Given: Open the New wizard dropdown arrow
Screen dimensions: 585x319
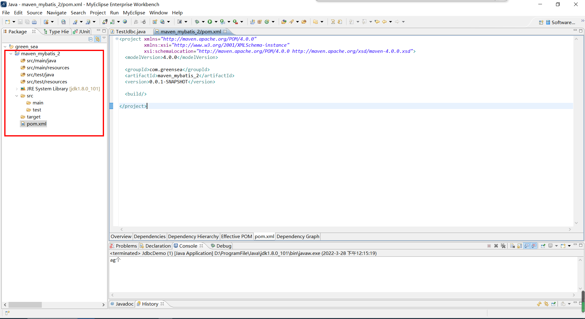Looking at the screenshot, I should [14, 22].
